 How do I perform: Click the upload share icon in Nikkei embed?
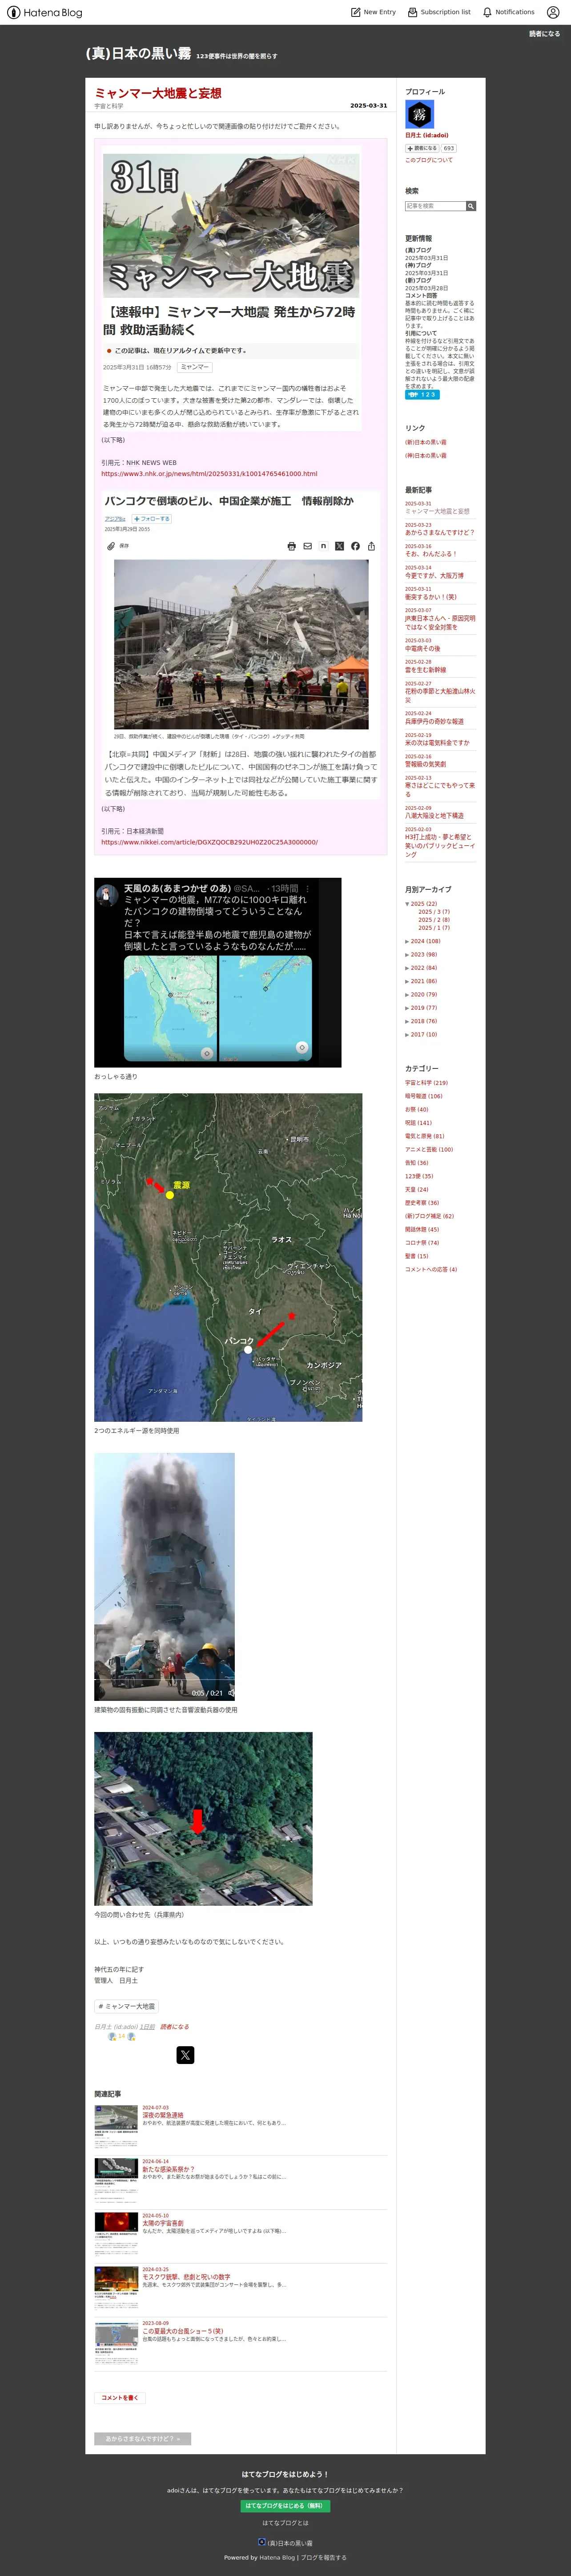click(x=371, y=546)
